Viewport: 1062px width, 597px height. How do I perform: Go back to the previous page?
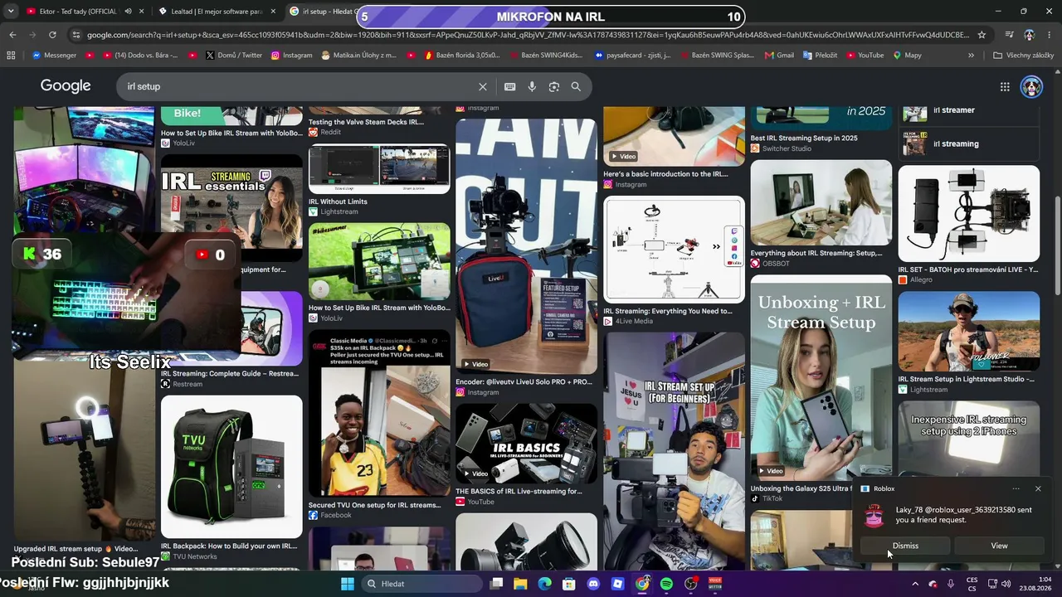click(12, 35)
